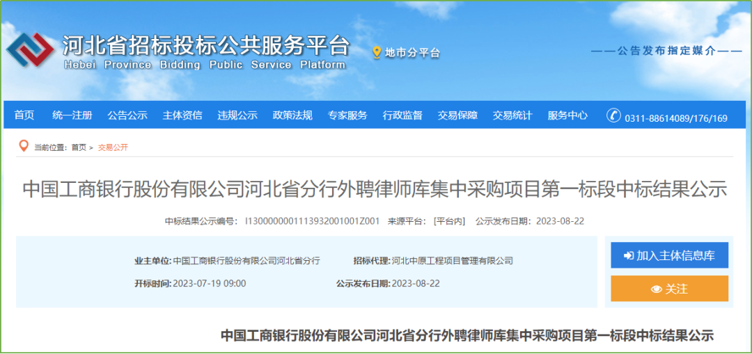Select the 主体资信 menu item
Image resolution: width=752 pixels, height=354 pixels.
tap(182, 115)
